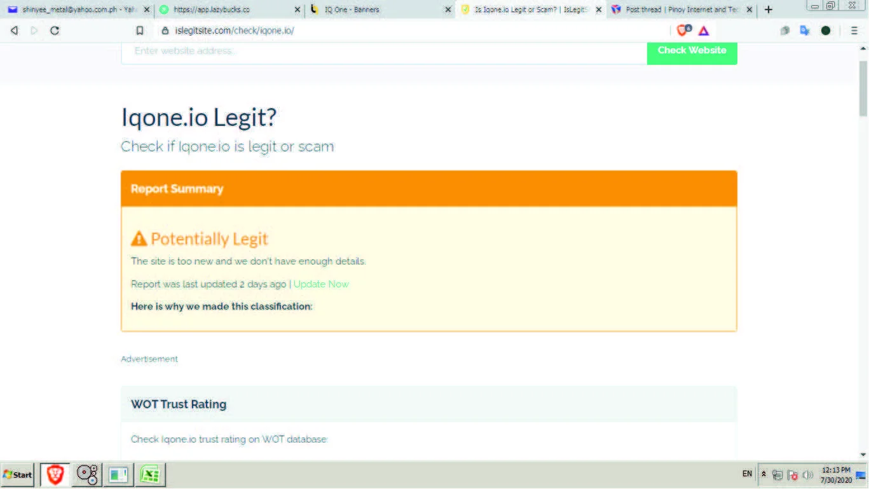869x489 pixels.
Task: Close the Is Iqone.io Legit tab
Action: point(599,10)
